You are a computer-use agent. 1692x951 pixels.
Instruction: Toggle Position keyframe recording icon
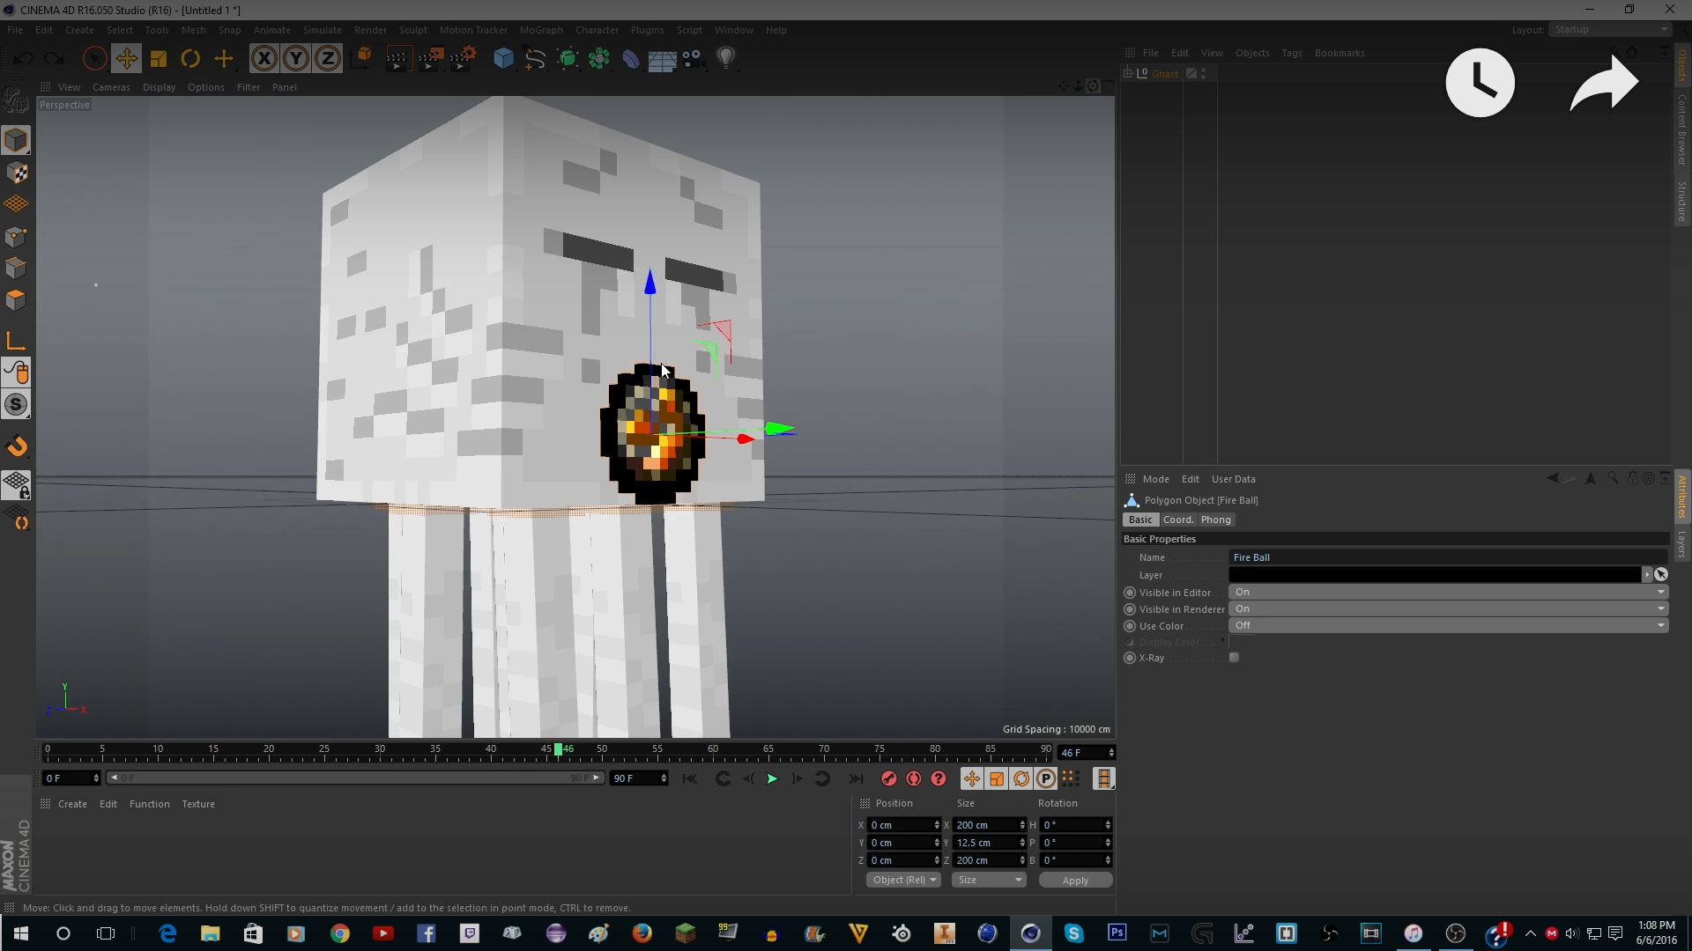coord(971,778)
